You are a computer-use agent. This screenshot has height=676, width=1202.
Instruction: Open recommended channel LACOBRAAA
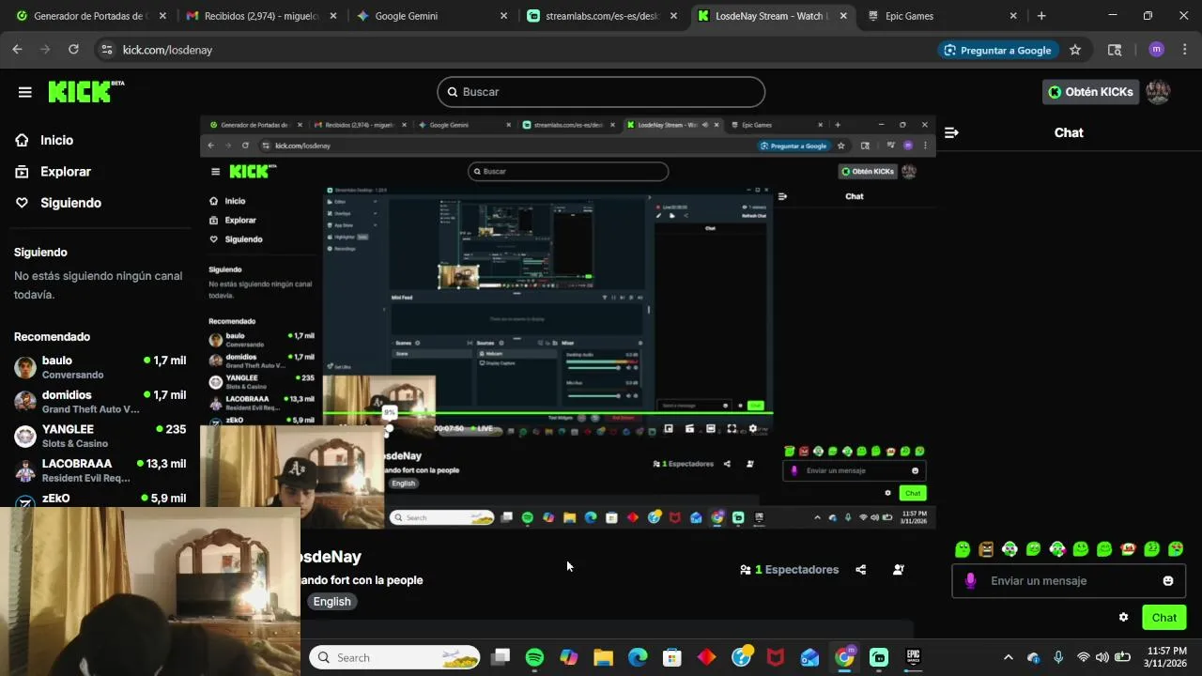pyautogui.click(x=100, y=470)
